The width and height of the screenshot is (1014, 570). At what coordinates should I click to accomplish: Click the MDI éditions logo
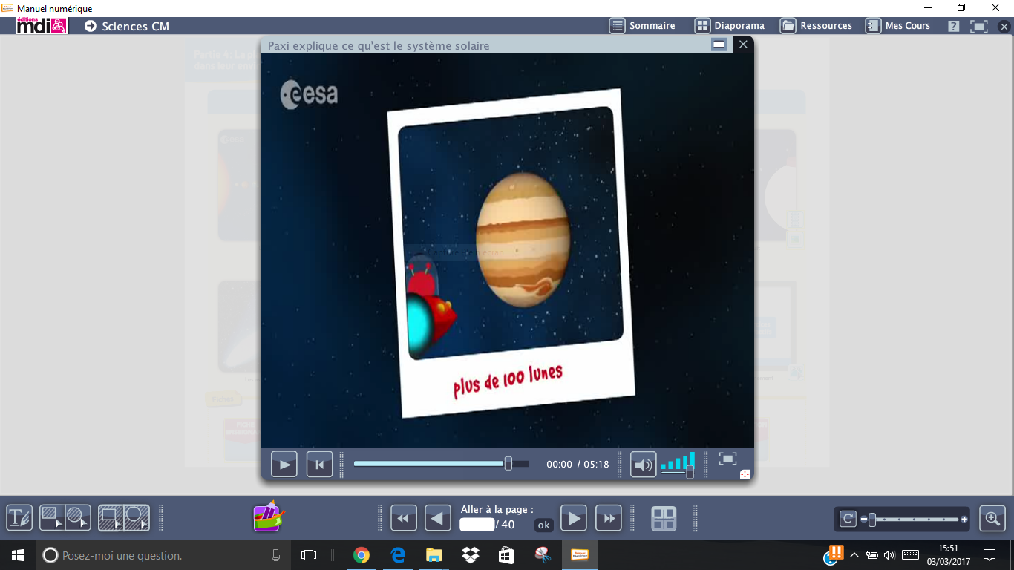pos(42,26)
